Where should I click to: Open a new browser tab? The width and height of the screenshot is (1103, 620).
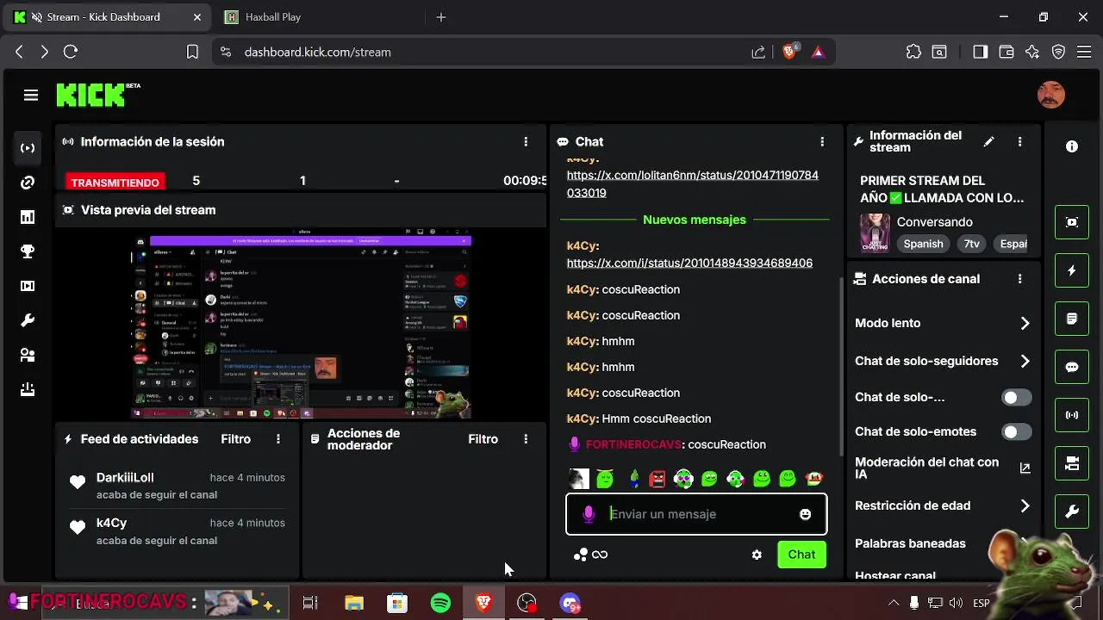pos(441,17)
